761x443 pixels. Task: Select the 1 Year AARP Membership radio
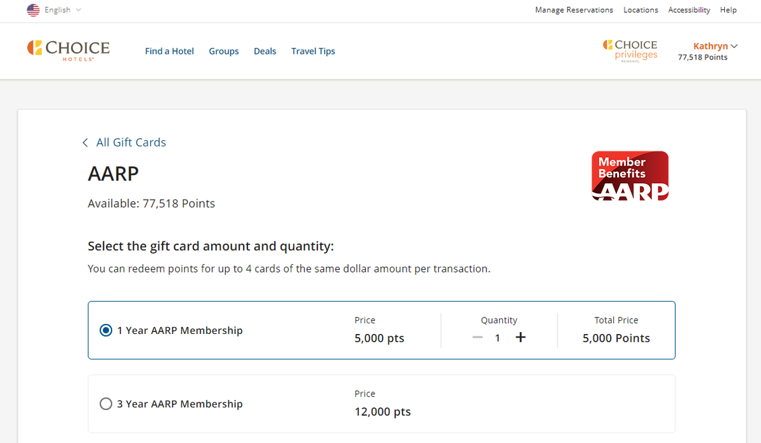(106, 330)
